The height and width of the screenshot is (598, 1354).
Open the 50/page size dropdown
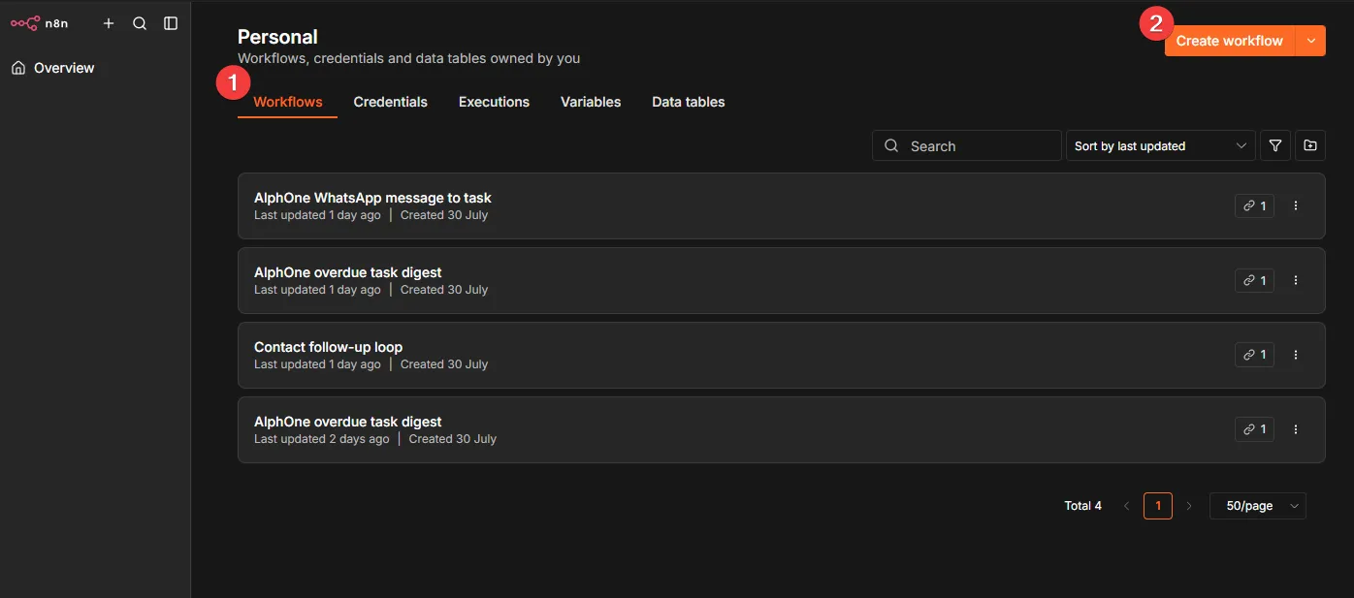[1258, 506]
